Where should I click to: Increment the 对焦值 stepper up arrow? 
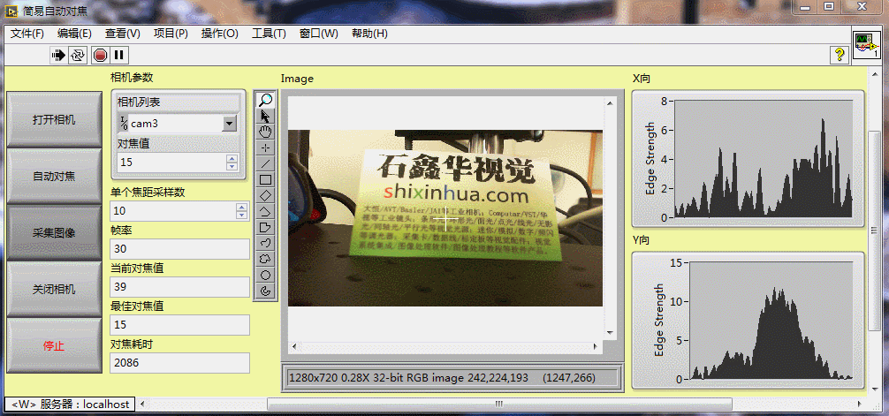point(232,159)
